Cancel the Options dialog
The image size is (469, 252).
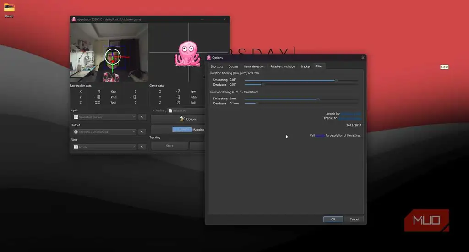[354, 219]
